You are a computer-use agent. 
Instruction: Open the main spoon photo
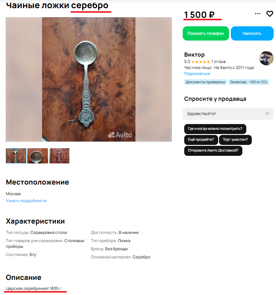click(89, 79)
